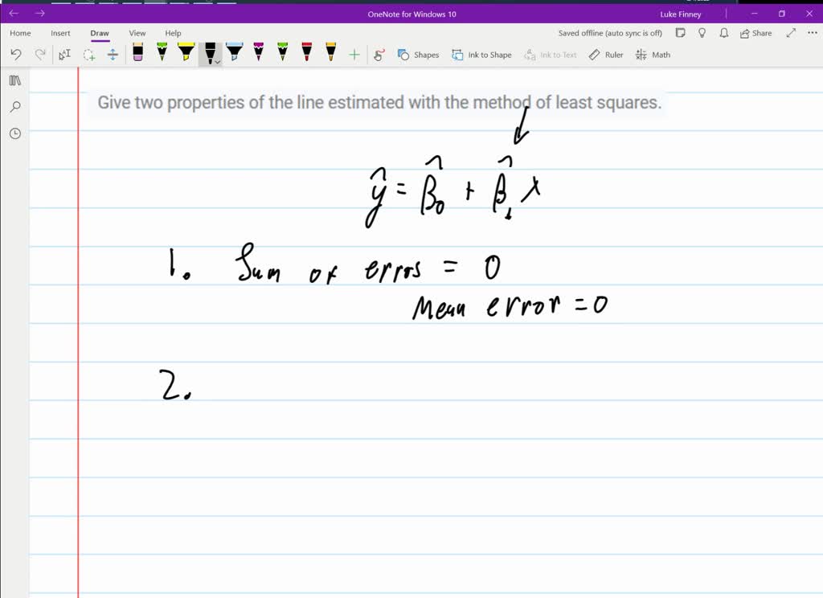Open Search from the sidebar
Viewport: 823px width, 598px height.
coord(14,107)
